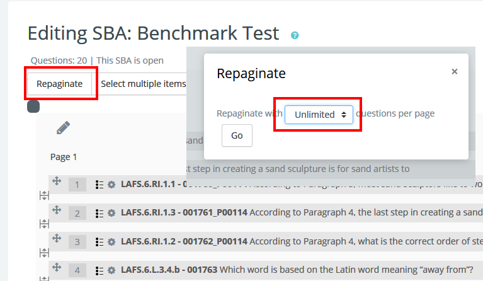Toggle page break below question 3

44,253
